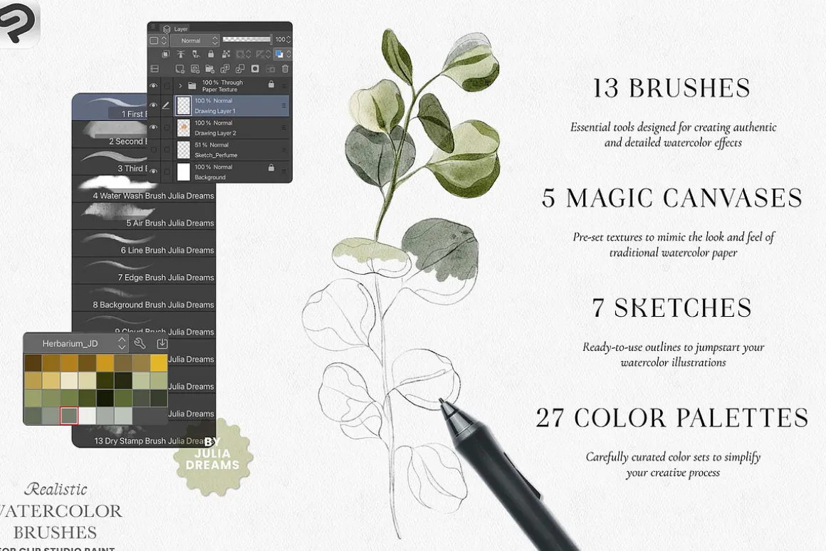Create a new layer folder
Image resolution: width=826 pixels, height=551 pixels.
pyautogui.click(x=209, y=68)
